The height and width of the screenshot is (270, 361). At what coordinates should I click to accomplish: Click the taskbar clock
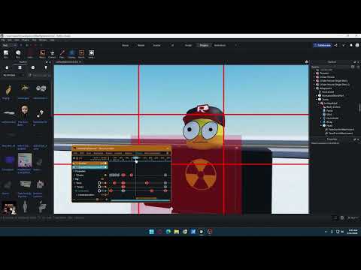(352, 232)
